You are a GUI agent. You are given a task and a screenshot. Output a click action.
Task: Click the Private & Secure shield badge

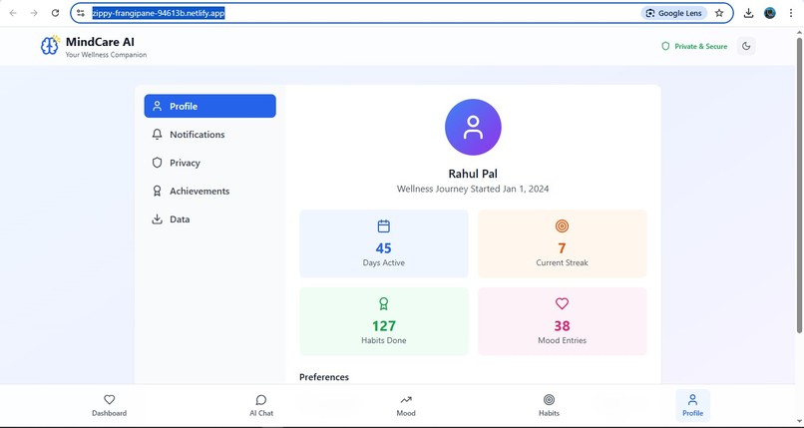coord(694,46)
